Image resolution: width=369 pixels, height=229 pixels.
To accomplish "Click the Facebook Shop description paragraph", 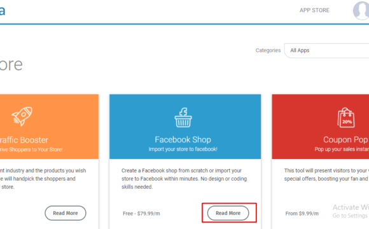I will pyautogui.click(x=184, y=179).
